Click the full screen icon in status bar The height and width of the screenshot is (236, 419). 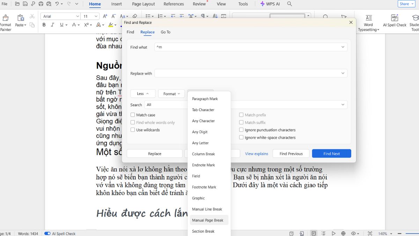point(370,233)
